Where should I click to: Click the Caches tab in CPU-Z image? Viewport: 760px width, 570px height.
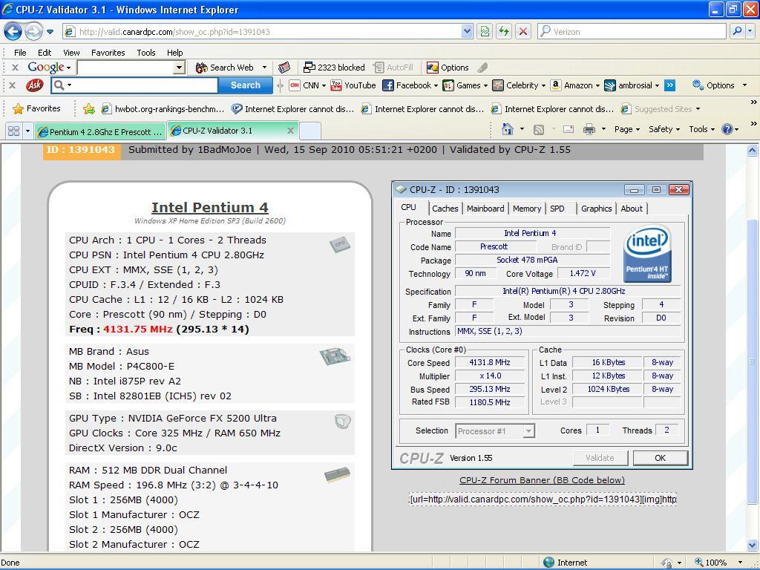tap(445, 209)
